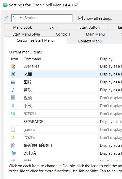Select the 此电脑 command
Screen dimensions: 122x179
click(30, 153)
